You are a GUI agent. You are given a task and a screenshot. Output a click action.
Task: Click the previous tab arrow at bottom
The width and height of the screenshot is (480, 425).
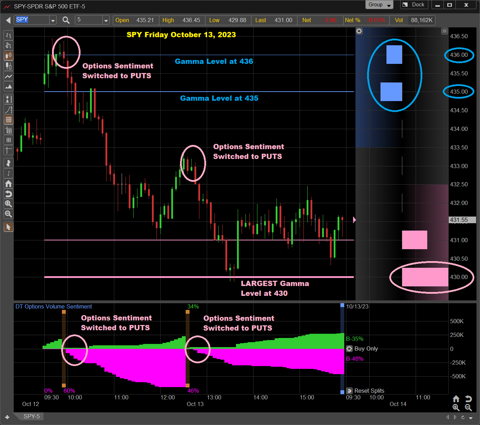click(448, 417)
